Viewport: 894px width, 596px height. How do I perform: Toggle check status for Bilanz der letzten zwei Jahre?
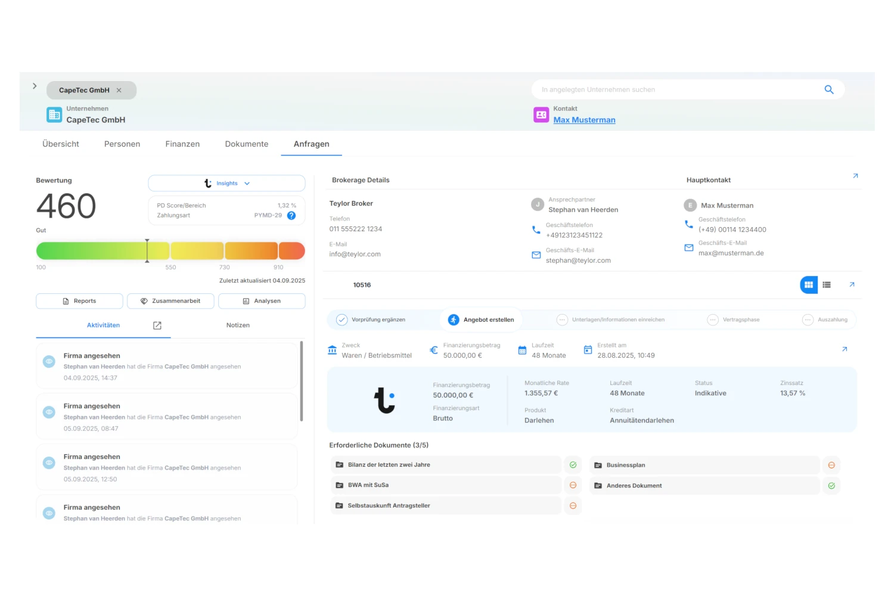[573, 465]
